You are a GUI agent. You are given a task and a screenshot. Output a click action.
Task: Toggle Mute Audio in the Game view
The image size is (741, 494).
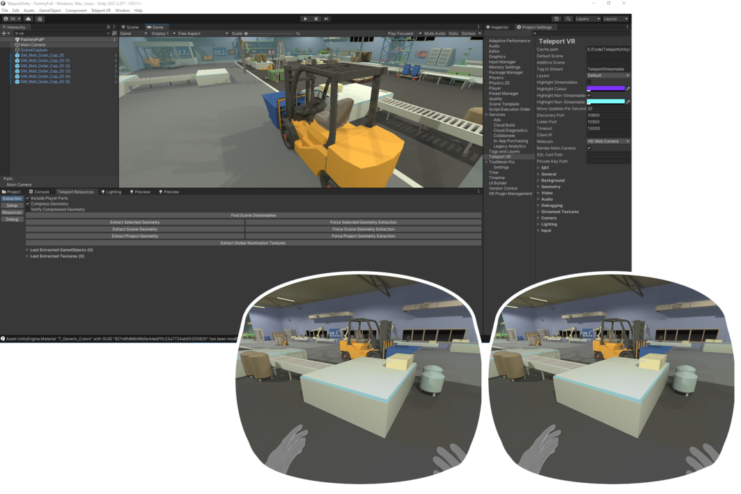point(435,34)
